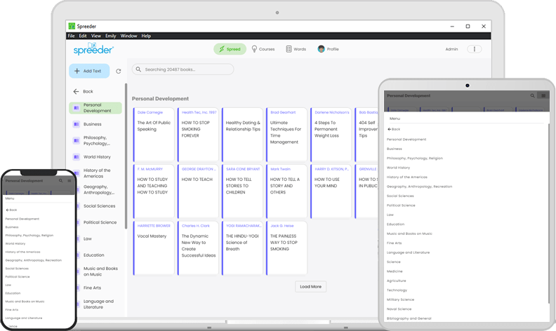
Task: Click the Admin label
Action: (x=451, y=49)
